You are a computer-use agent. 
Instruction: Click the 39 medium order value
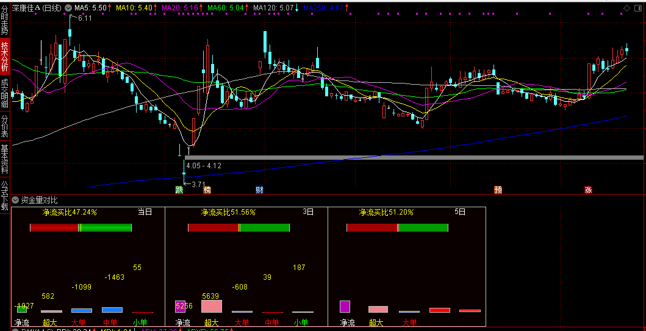[x=267, y=277]
